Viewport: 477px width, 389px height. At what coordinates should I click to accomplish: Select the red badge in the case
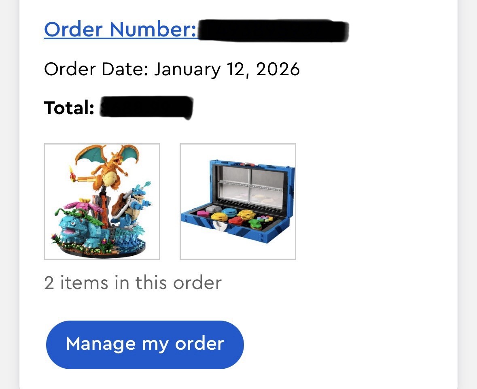click(x=235, y=221)
